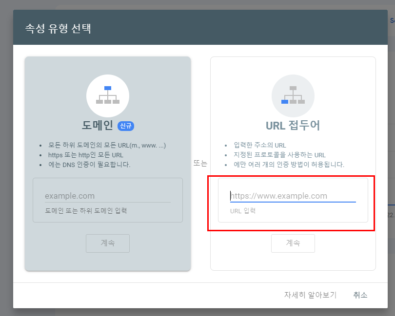
Task: Select the 도메인 heading text
Action: point(98,125)
